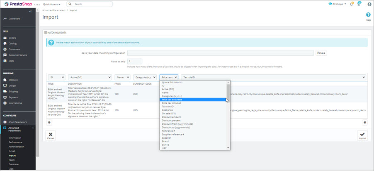The width and height of the screenshot is (374, 171).
Task: Open the Payment card icon
Action: (x=5, y=97)
